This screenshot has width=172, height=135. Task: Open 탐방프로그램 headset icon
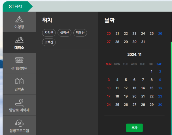click(x=19, y=123)
